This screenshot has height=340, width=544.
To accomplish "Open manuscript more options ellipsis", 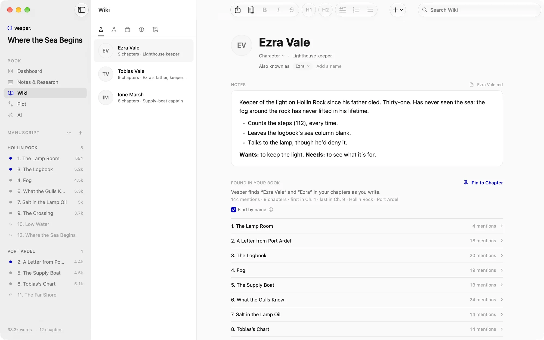I will click(69, 133).
